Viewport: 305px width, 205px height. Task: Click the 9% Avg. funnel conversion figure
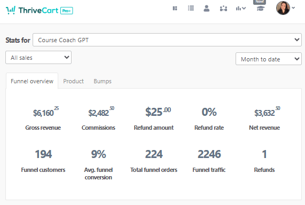98,154
